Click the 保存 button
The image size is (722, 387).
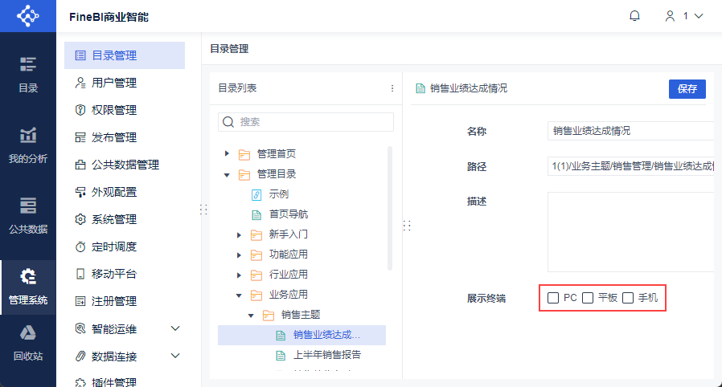point(687,88)
